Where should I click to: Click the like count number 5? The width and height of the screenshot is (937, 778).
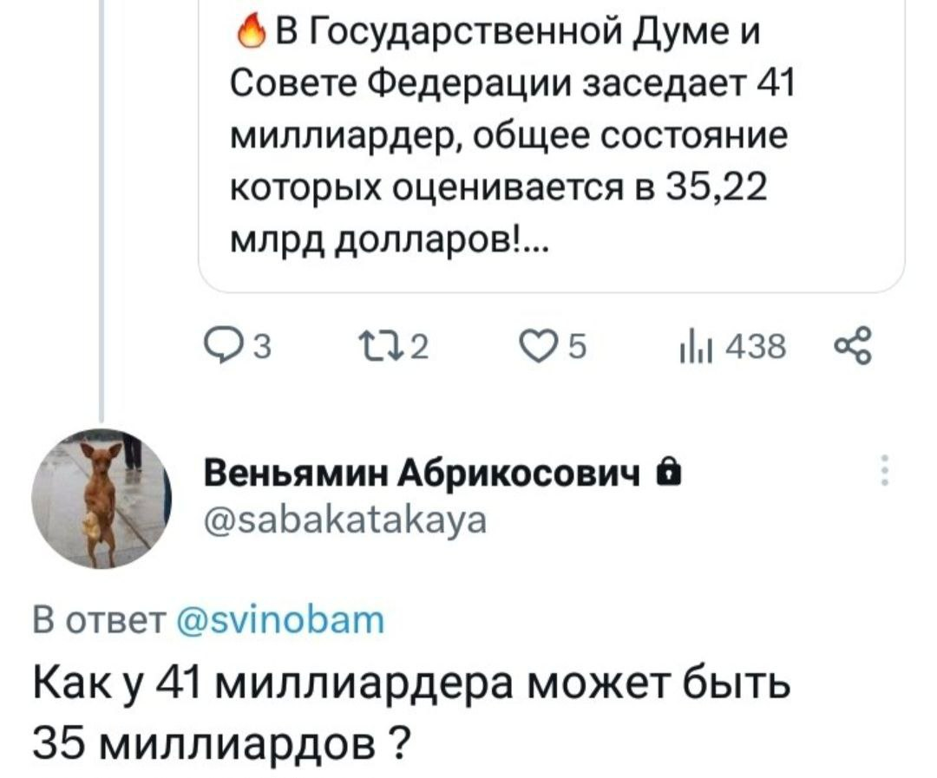point(577,347)
